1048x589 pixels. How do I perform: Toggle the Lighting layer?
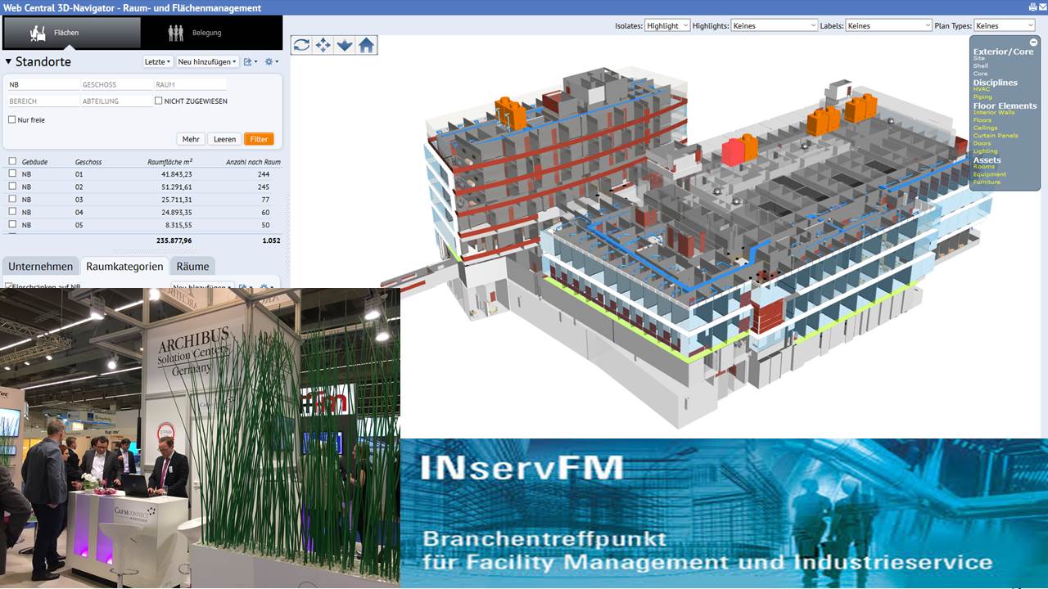(x=985, y=151)
